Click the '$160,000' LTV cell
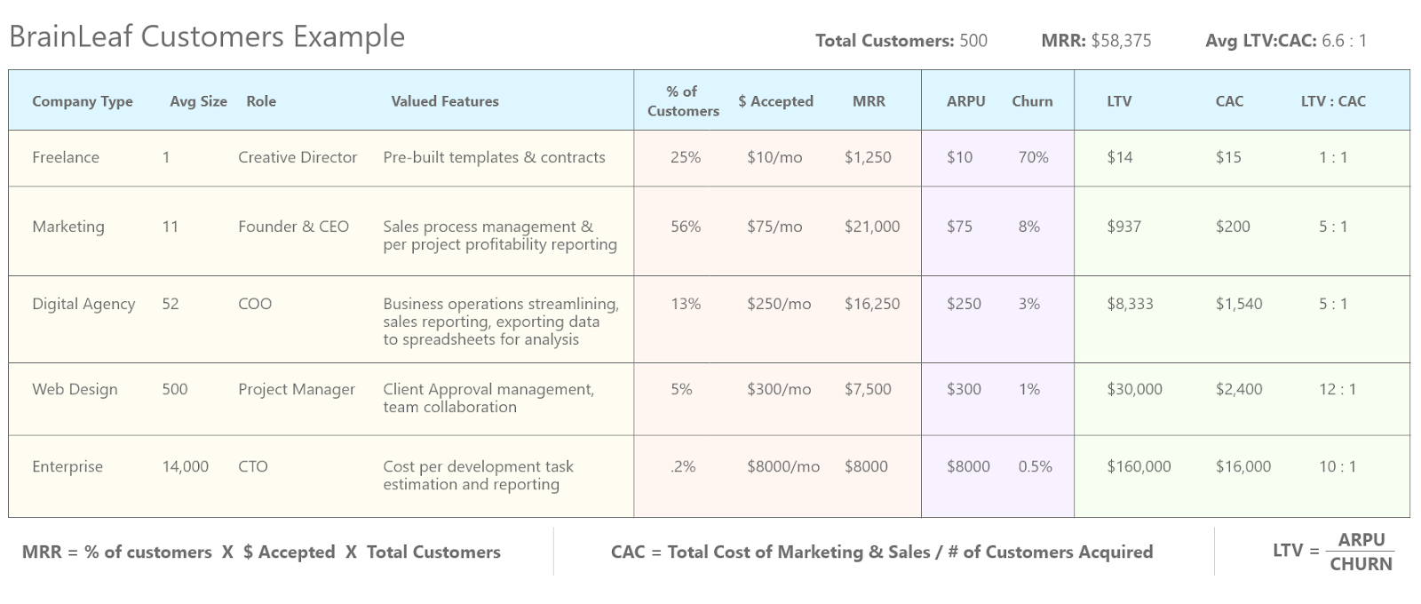The image size is (1421, 604). click(1139, 466)
